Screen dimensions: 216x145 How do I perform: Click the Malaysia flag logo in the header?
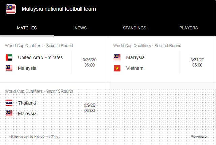click(11, 9)
